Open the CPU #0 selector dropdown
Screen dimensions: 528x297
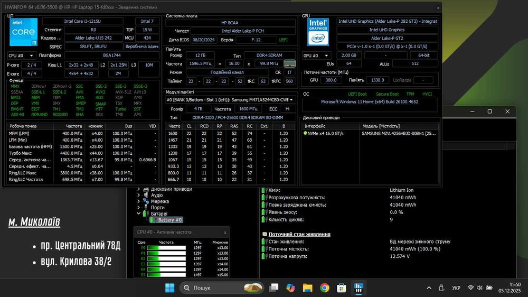[x=21, y=55]
